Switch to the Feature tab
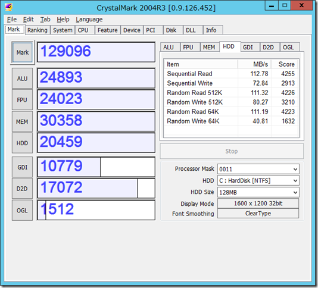The height and width of the screenshot is (288, 318). (x=107, y=30)
